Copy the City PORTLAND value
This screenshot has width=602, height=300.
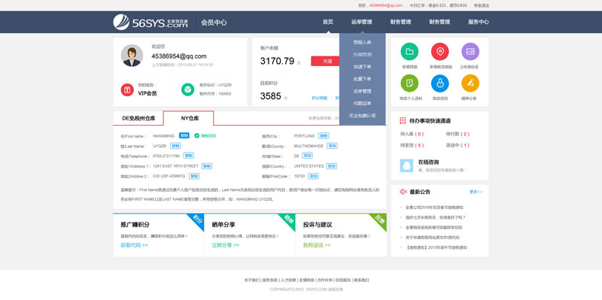coord(324,136)
